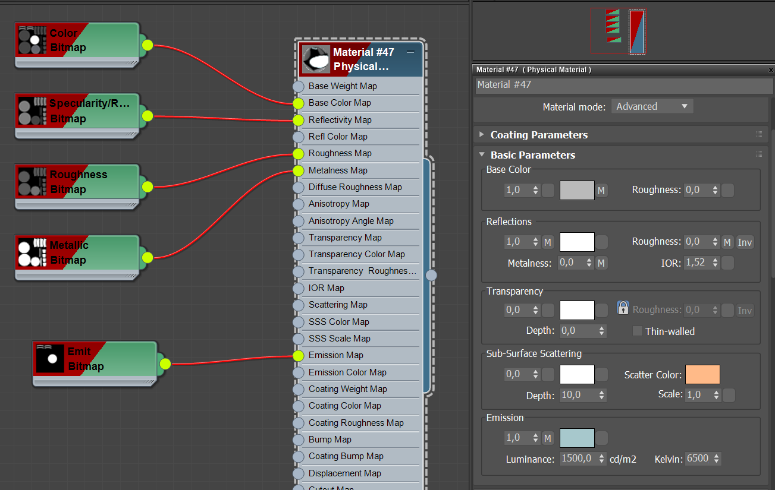Viewport: 775px width, 490px height.
Task: Toggle Inv next to Reflections roughness
Action: (745, 242)
